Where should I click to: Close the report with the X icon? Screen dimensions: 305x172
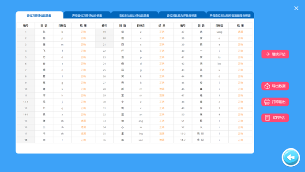296,8
